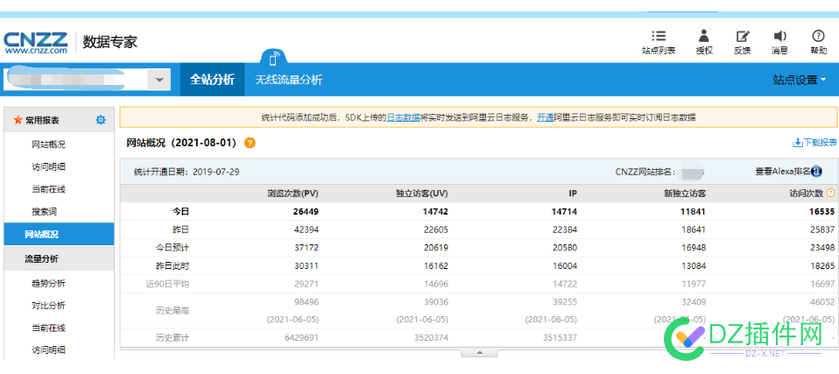Switch to the 全站分析 tab

213,80
